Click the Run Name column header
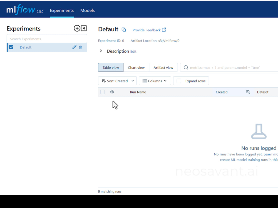This screenshot has height=208, width=278. pyautogui.click(x=138, y=92)
